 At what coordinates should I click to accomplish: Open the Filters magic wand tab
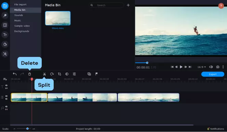5,15
